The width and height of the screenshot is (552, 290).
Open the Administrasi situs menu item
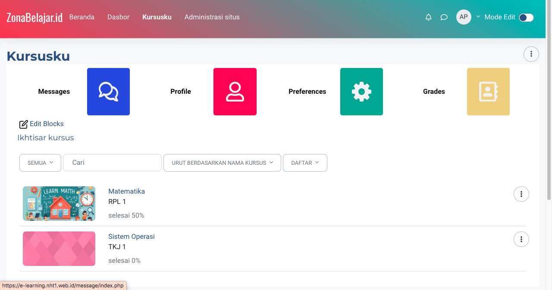click(x=212, y=17)
